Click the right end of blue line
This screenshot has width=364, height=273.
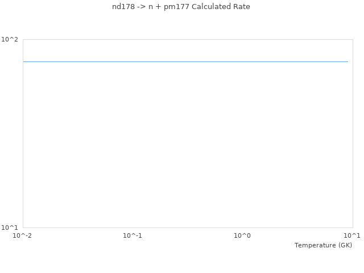tap(348, 61)
